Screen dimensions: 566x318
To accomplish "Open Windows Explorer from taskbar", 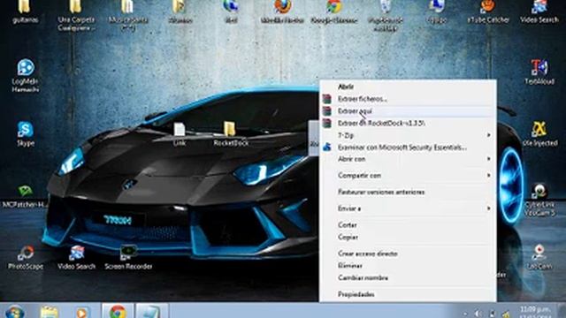I will [50, 312].
